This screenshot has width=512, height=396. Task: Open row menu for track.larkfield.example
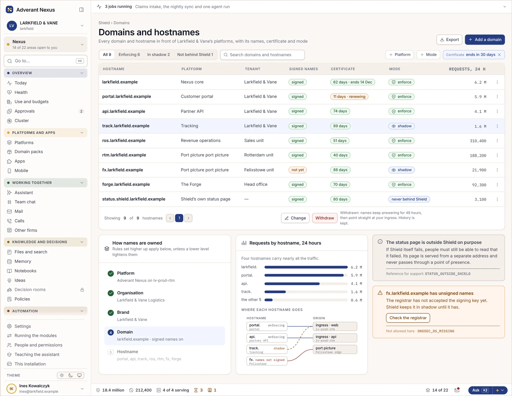[497, 126]
